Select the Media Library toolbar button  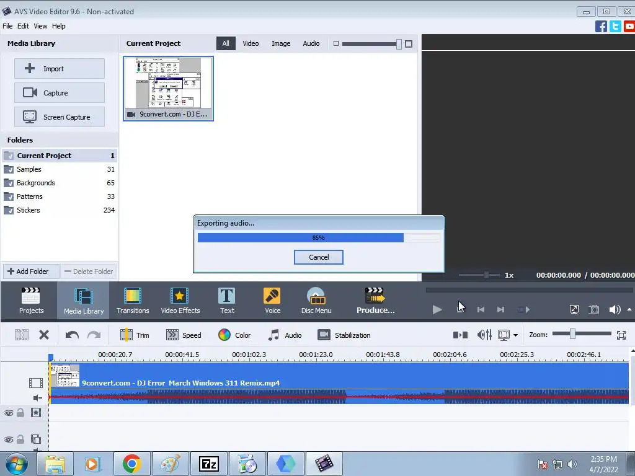coord(84,301)
